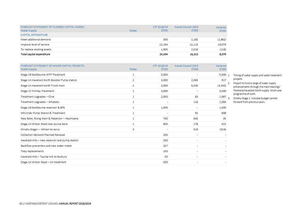Screen dimensions: 301x215
Task: Select the actual value 178
Action: 196,124
